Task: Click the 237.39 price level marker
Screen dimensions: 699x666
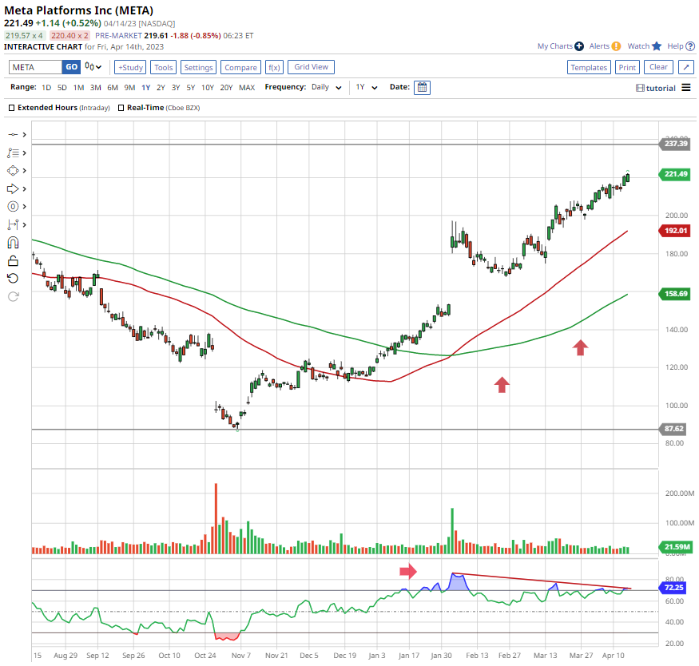Action: click(675, 144)
